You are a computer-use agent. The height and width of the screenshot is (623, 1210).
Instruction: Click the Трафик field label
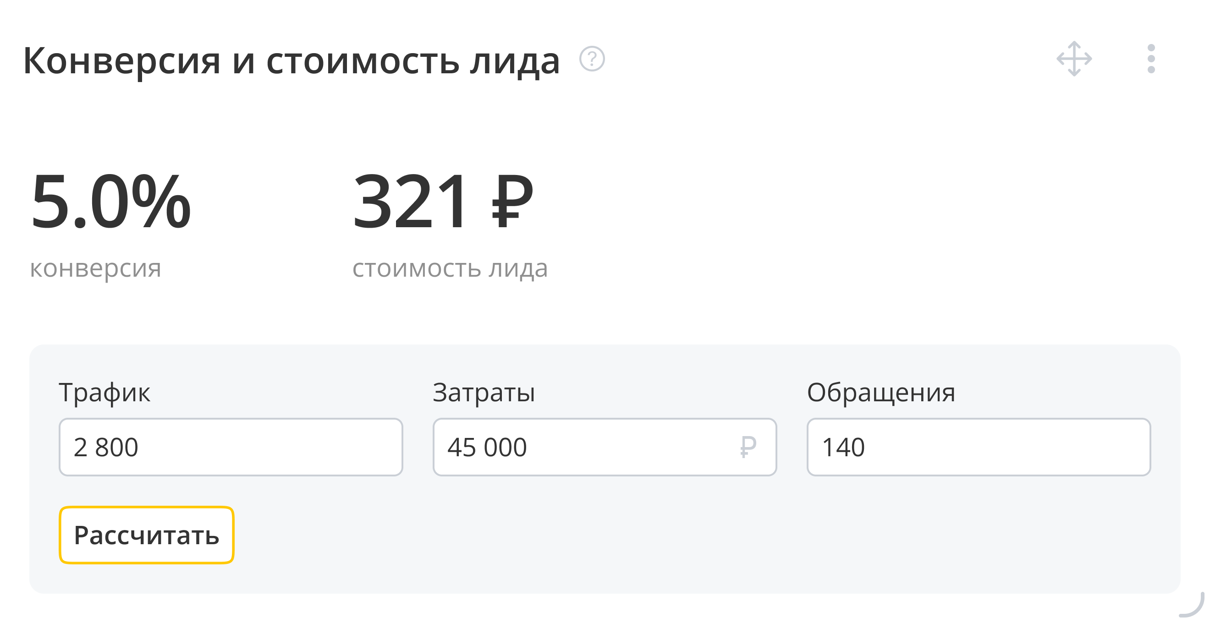click(x=104, y=393)
